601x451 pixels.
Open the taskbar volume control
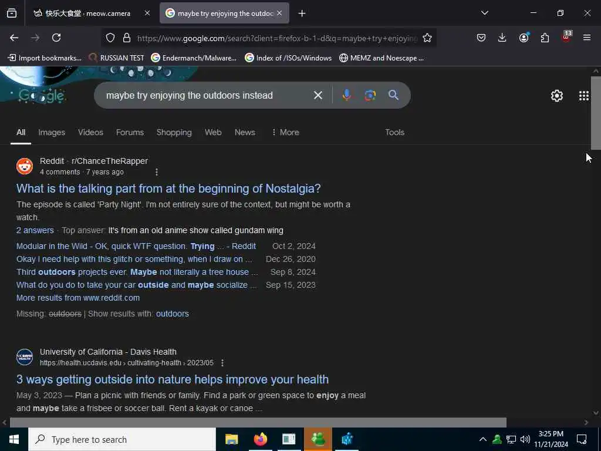525,439
